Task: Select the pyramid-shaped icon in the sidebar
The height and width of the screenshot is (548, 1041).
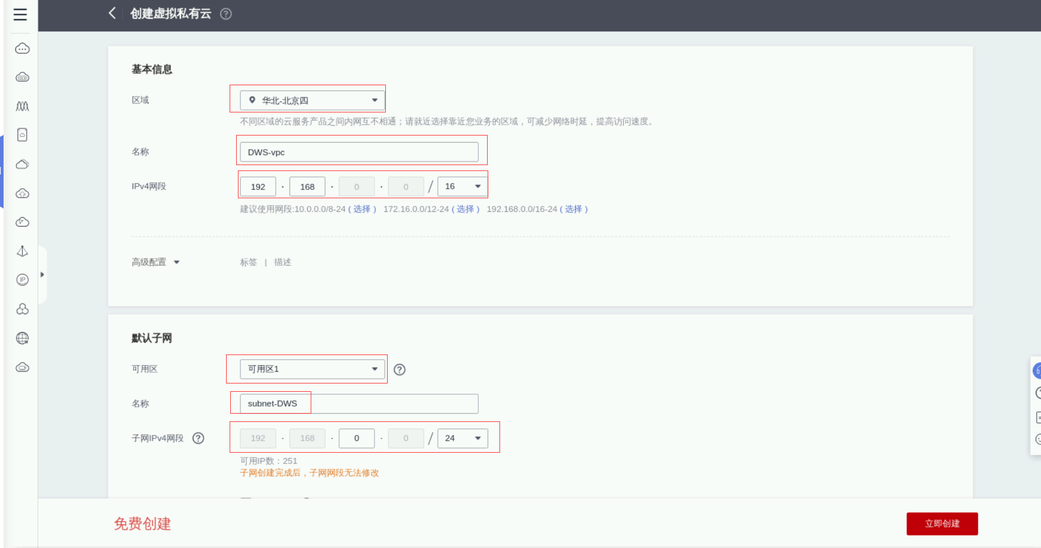Action: coord(22,251)
